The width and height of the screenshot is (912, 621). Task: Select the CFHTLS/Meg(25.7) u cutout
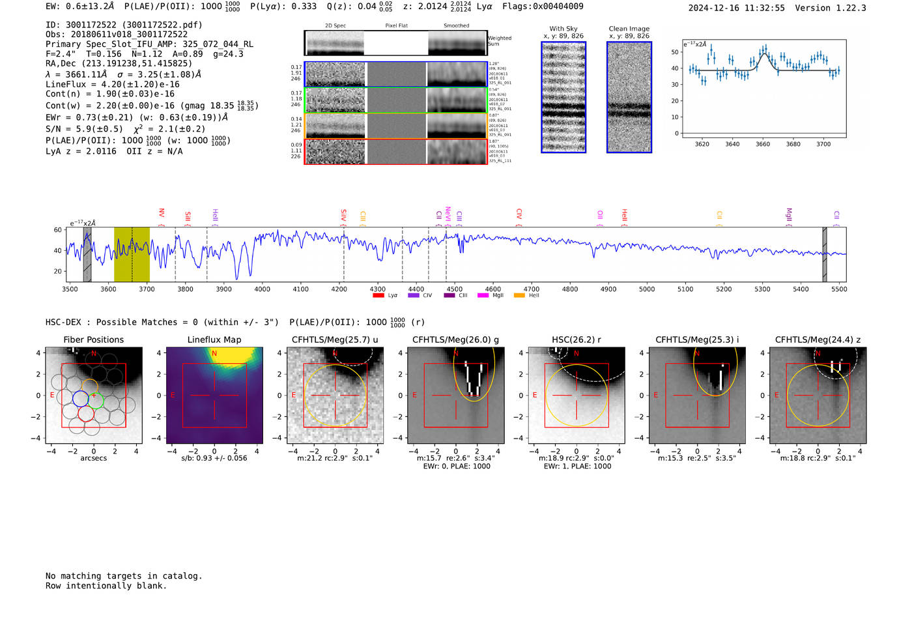(x=335, y=396)
